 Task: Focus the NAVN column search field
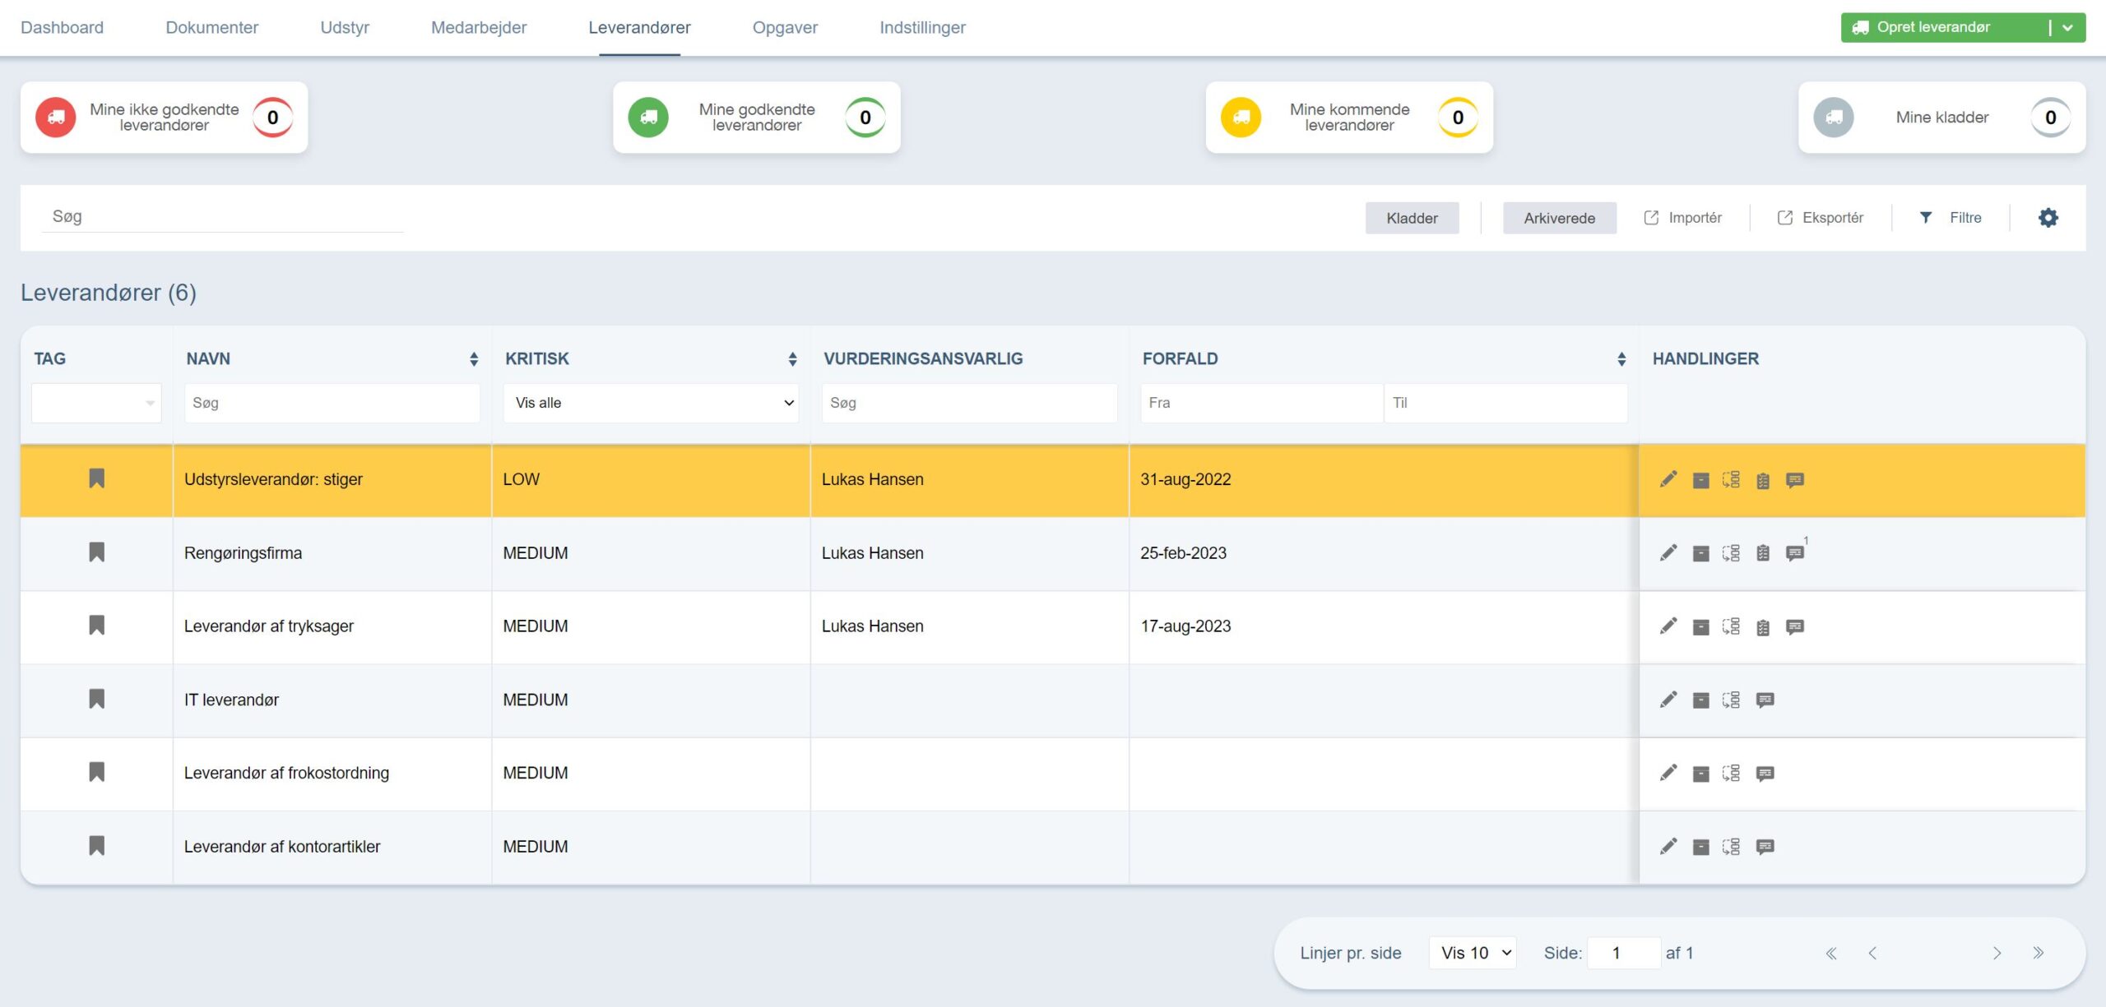click(x=332, y=403)
